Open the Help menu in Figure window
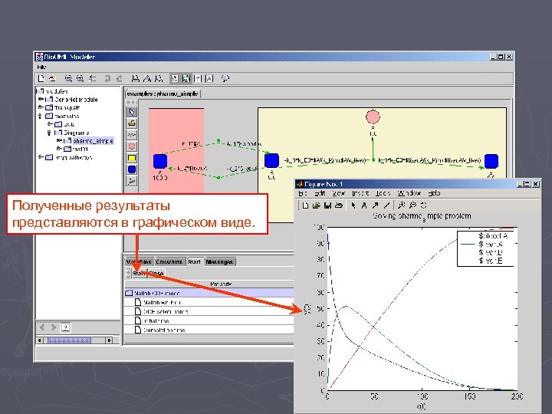 pyautogui.click(x=434, y=193)
